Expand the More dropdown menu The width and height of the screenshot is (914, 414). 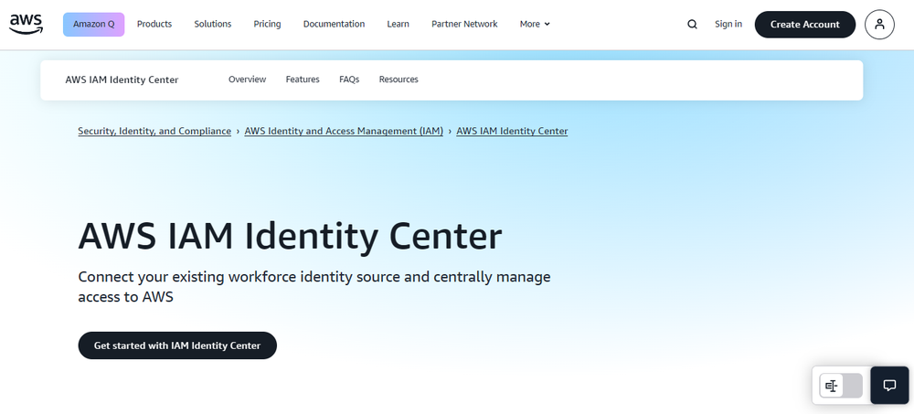535,24
